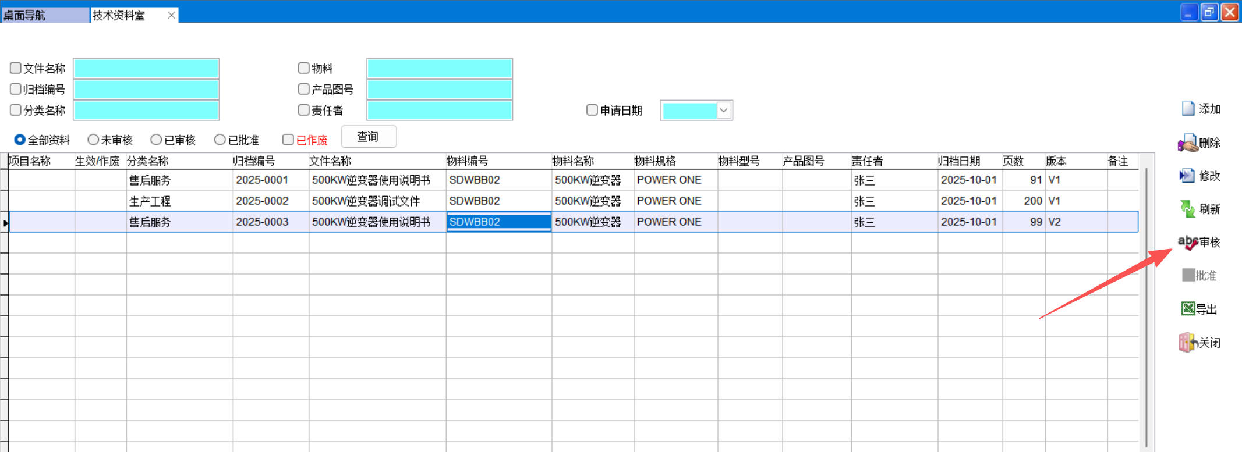Click the 批准 (Approve) icon

pyautogui.click(x=1188, y=275)
